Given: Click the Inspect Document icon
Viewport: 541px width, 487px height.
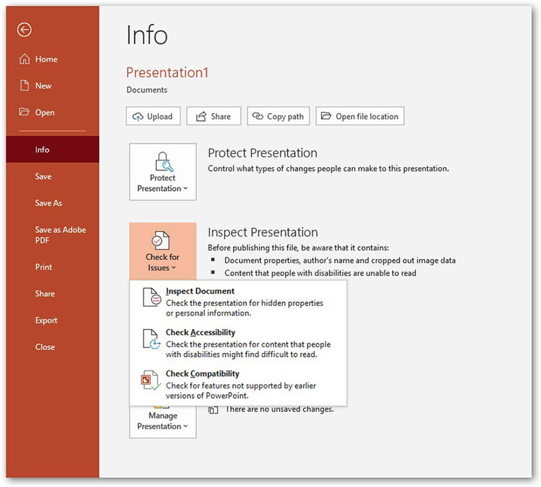Looking at the screenshot, I should click(151, 298).
